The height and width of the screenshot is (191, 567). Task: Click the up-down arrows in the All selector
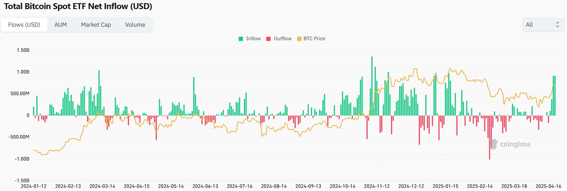(557, 25)
